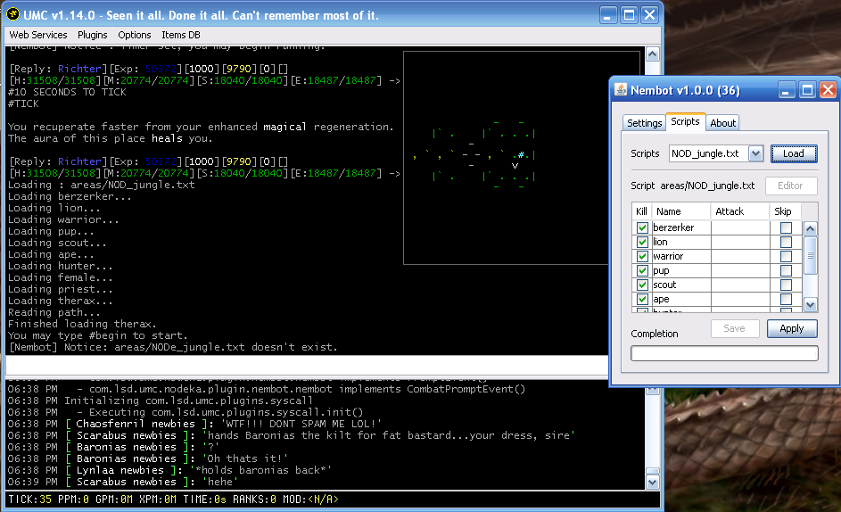Minimize the UMC main window
Viewport: 841px width, 512px height.
coord(608,15)
